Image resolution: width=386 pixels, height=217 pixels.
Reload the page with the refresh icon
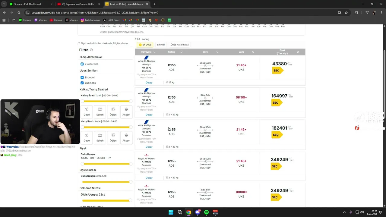click(19, 13)
